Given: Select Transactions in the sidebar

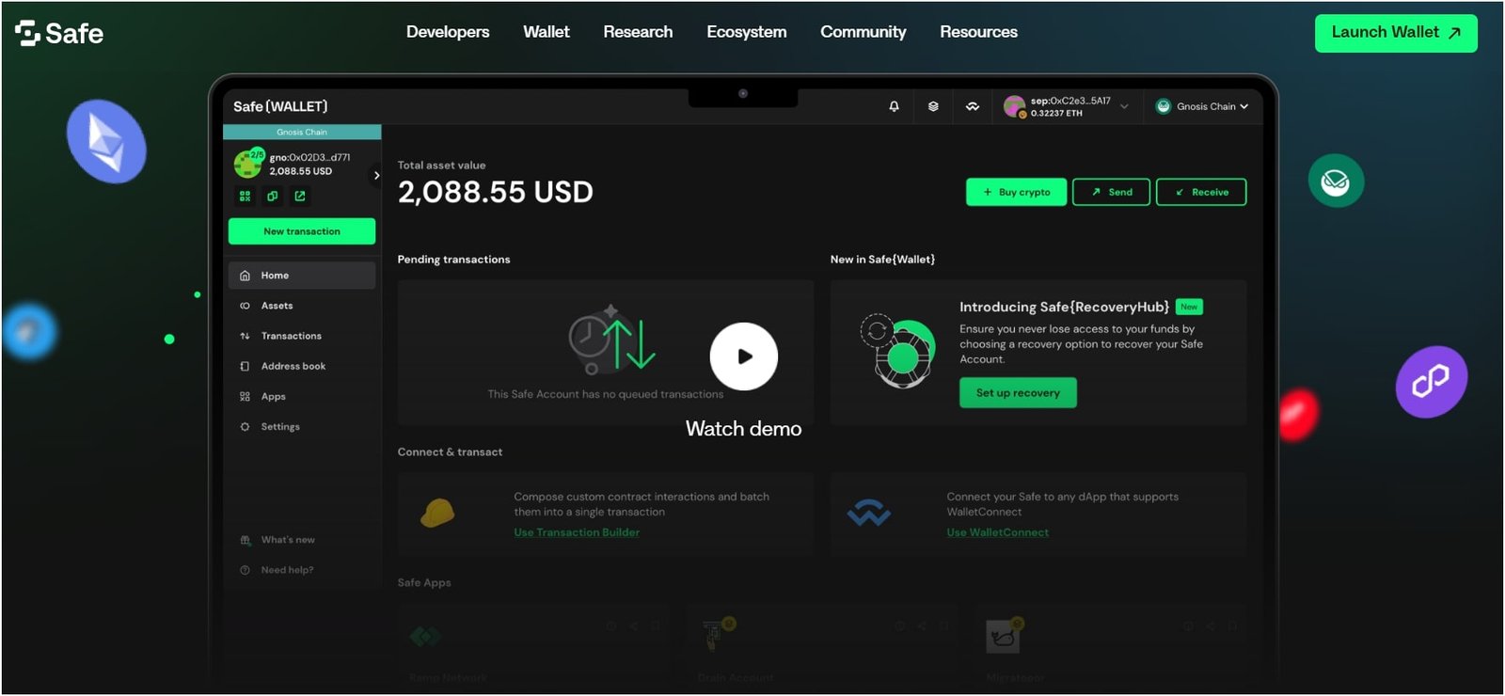Looking at the screenshot, I should click(302, 336).
